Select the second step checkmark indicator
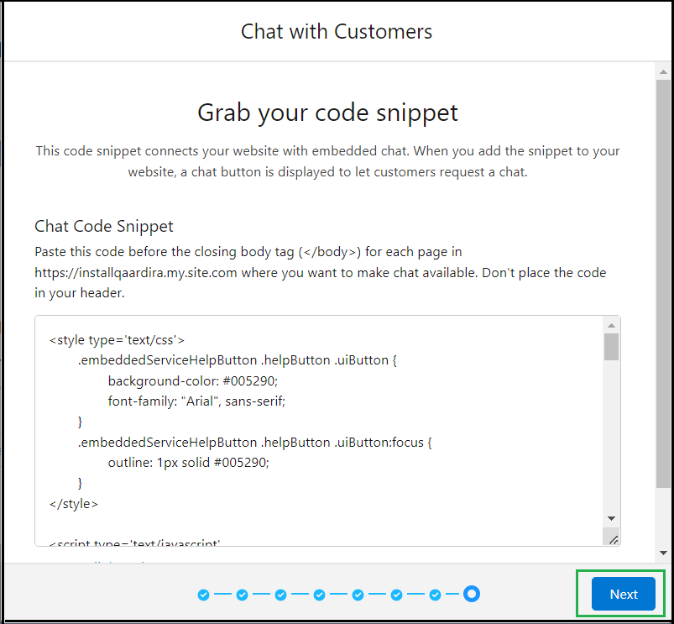This screenshot has height=624, width=674. point(242,594)
